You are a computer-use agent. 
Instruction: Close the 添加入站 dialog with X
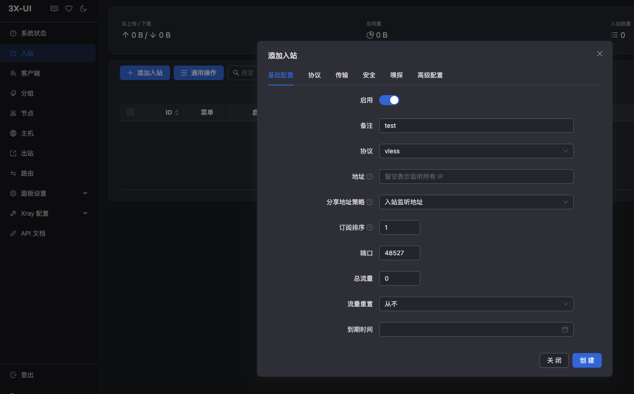(600, 54)
